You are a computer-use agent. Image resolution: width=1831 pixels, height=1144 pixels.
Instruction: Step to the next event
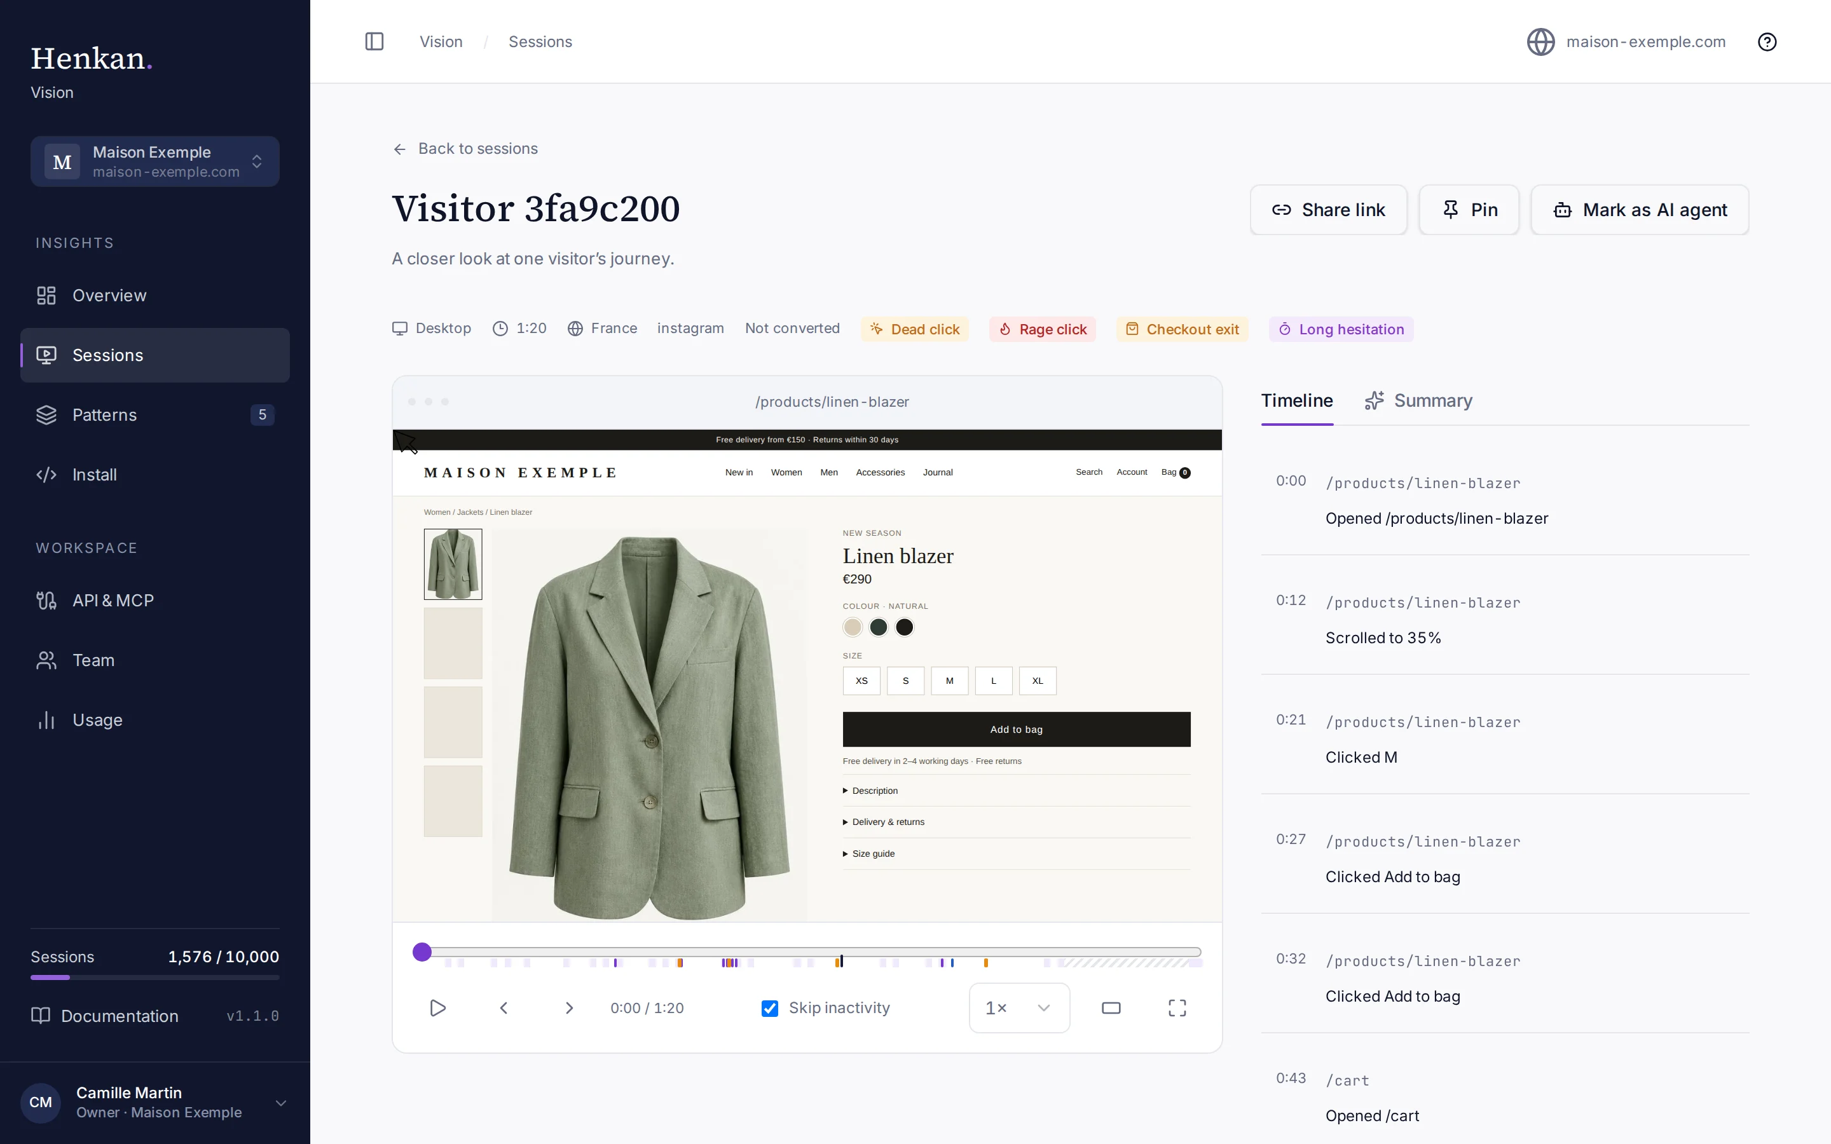point(570,1008)
